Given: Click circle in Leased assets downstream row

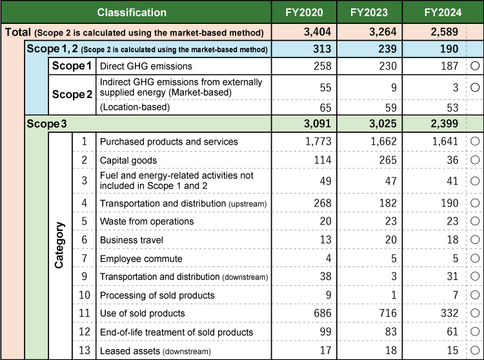Looking at the screenshot, I should point(475,350).
